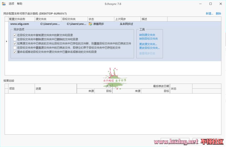The height and width of the screenshot is (147, 226).
Task: Toggle overwrite when source file is newer
Action: [x=15, y=43]
